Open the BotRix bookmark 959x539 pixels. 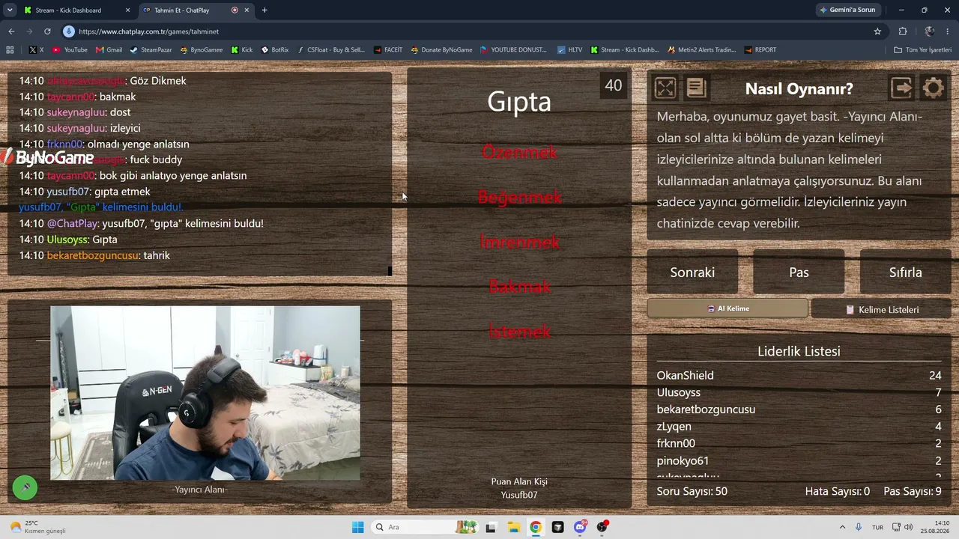click(x=274, y=50)
